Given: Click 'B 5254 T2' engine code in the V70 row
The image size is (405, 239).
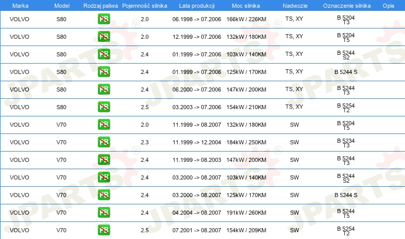Looking at the screenshot, I should click(x=346, y=231).
